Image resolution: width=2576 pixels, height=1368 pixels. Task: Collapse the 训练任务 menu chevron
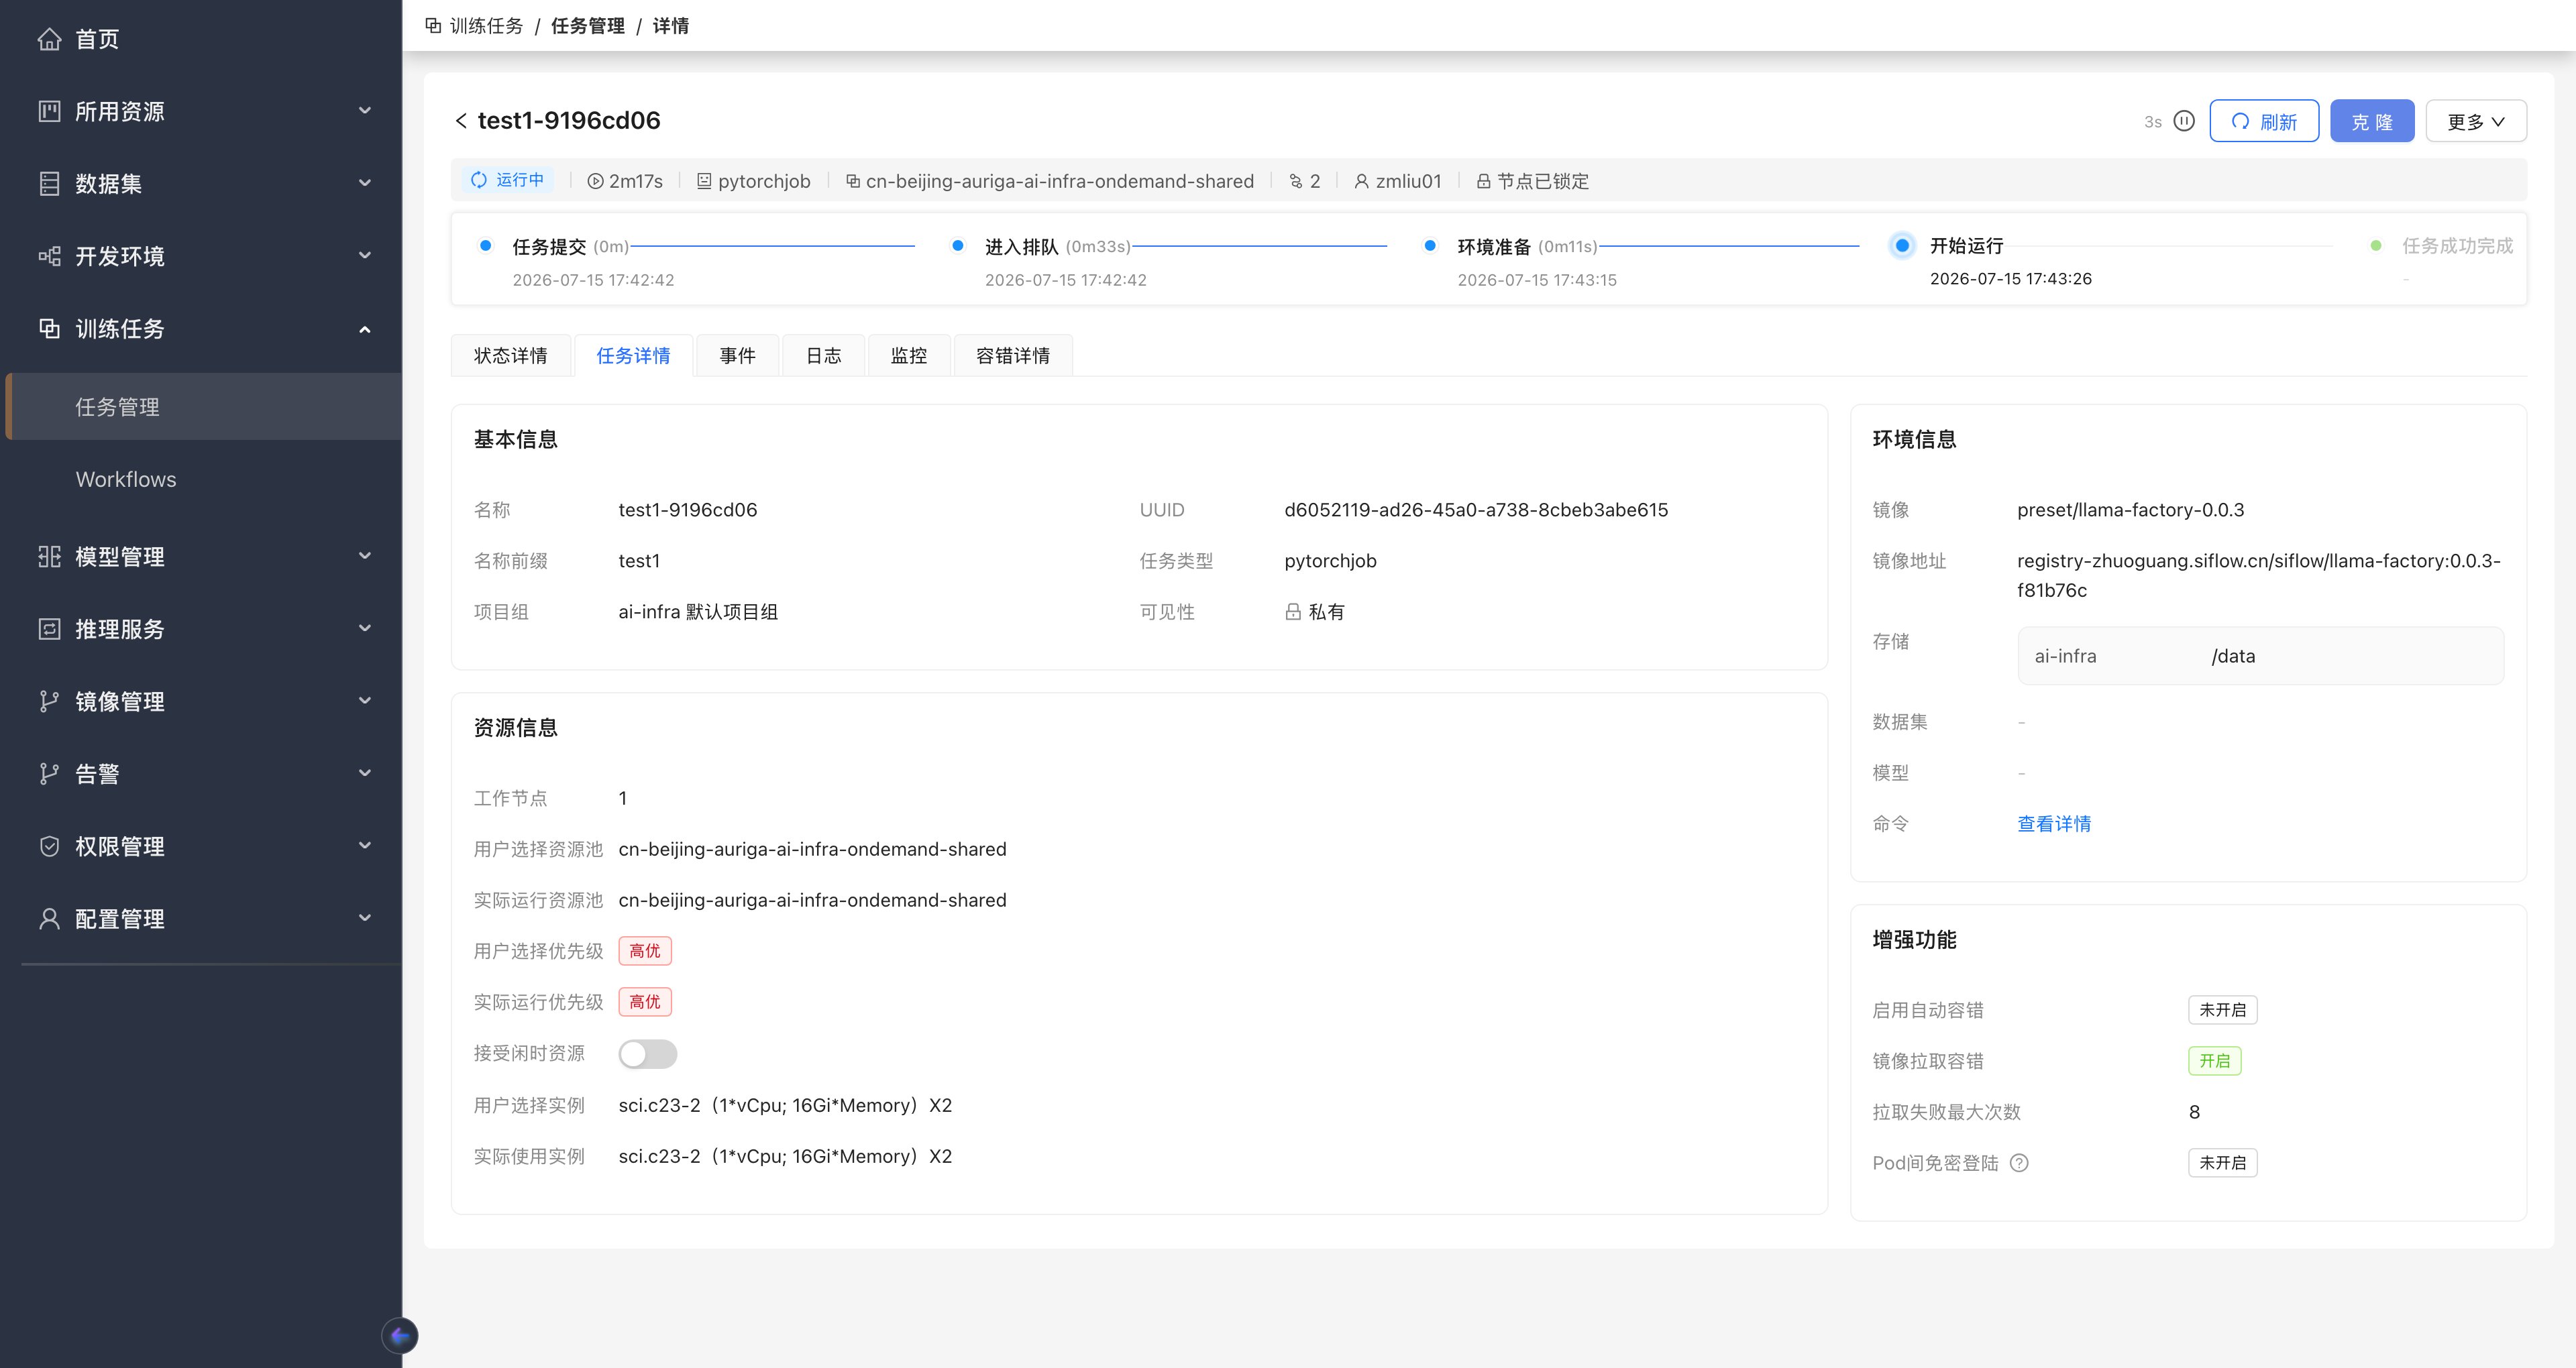tap(365, 329)
